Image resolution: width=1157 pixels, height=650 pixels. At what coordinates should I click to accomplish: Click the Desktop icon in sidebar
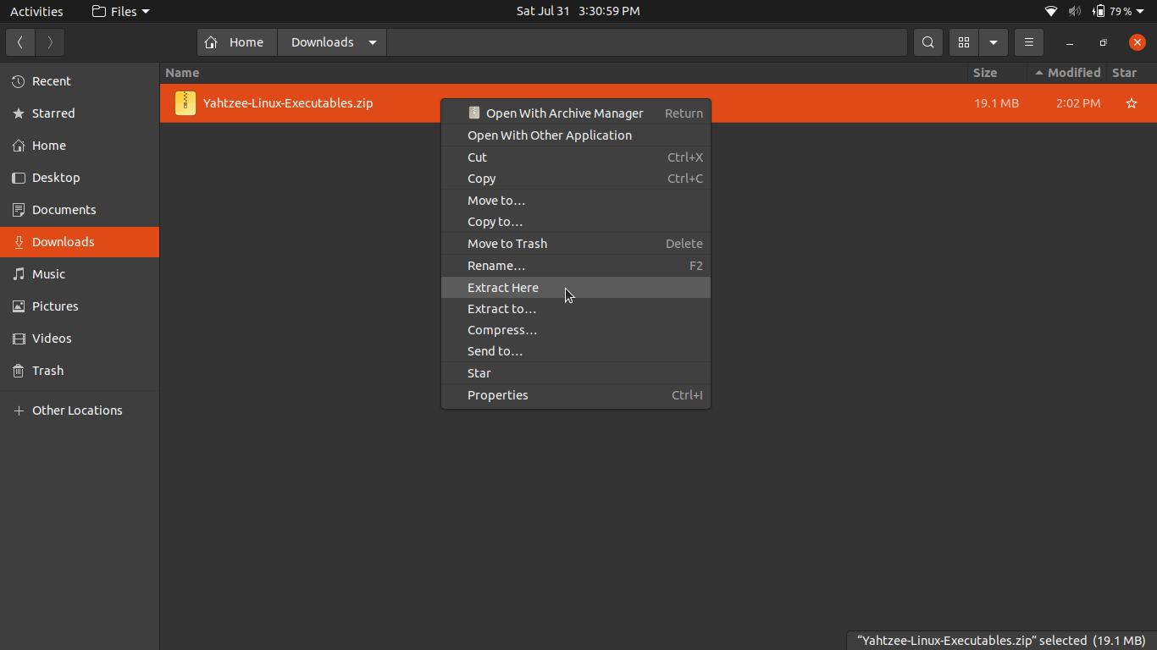point(19,178)
